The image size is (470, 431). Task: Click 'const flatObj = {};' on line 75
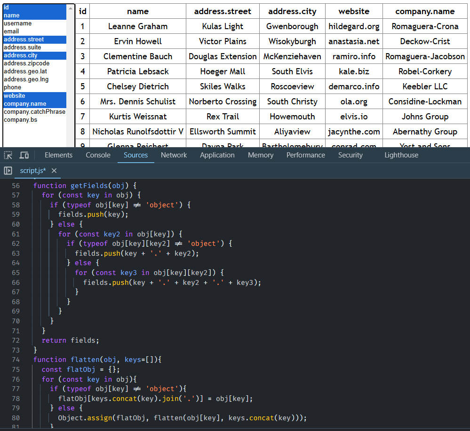click(x=80, y=369)
